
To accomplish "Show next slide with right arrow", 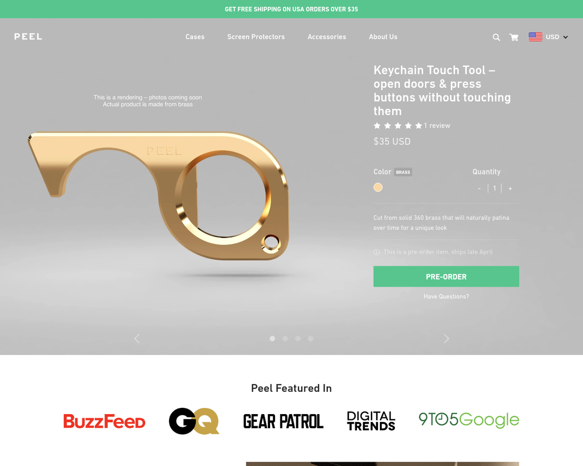I will [446, 338].
